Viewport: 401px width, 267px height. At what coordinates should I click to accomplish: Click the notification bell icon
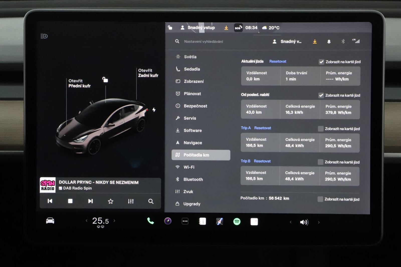click(329, 42)
